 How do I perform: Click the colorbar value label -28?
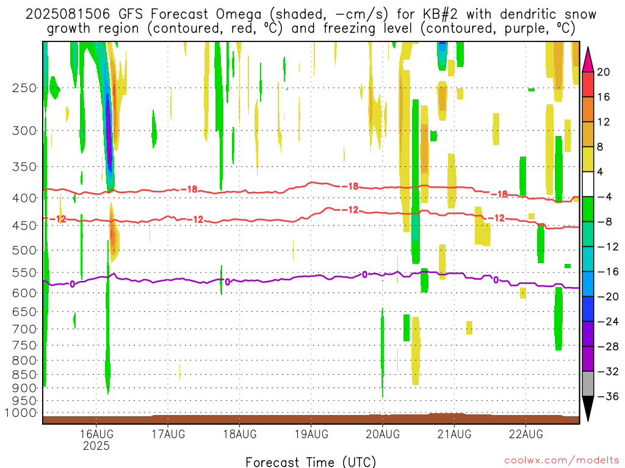[608, 346]
